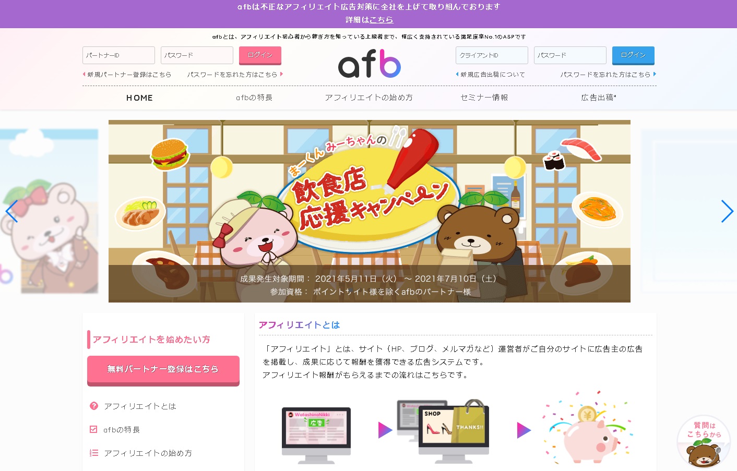
Task: Click the pink partner ログイン button
Action: [x=260, y=55]
